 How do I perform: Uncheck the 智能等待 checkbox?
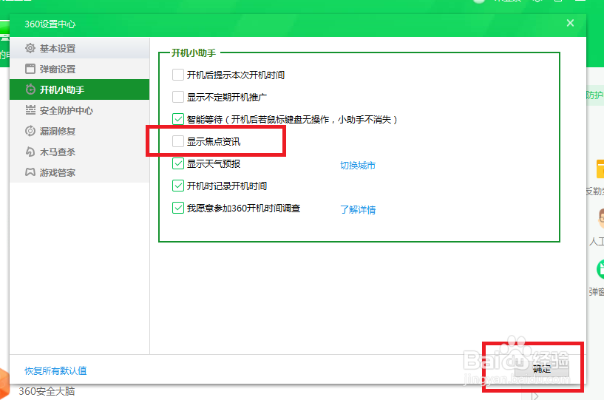(x=178, y=119)
